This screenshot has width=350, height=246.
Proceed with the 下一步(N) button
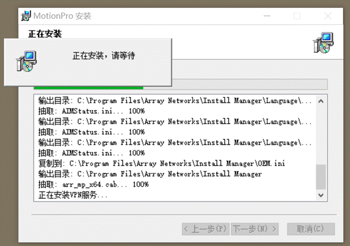tap(255, 229)
